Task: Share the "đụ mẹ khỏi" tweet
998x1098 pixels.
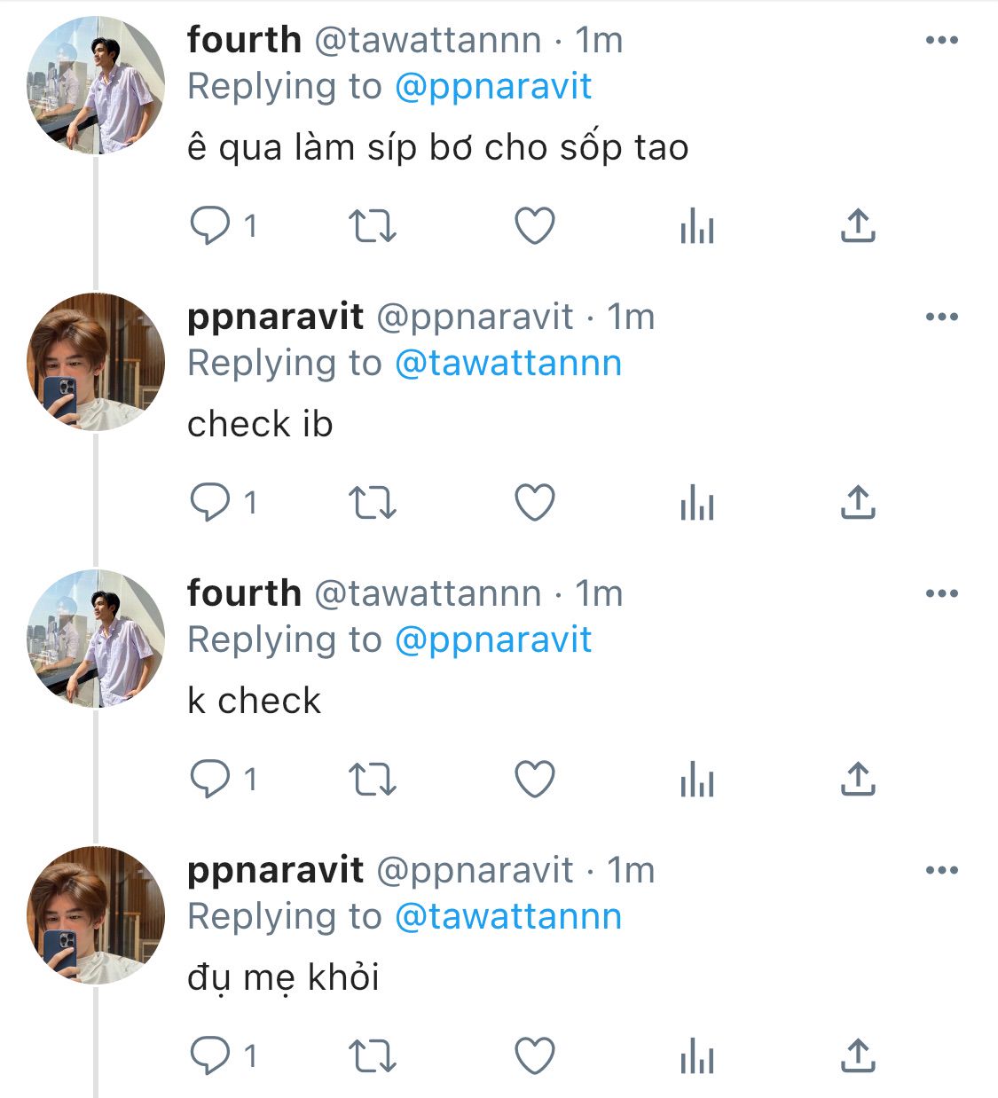Action: [x=857, y=1056]
